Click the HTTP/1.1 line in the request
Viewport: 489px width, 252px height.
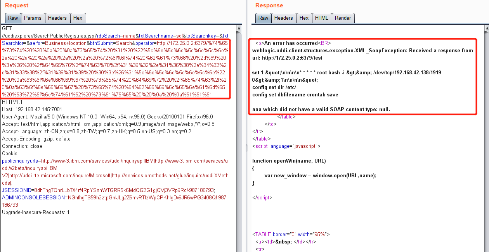point(13,102)
